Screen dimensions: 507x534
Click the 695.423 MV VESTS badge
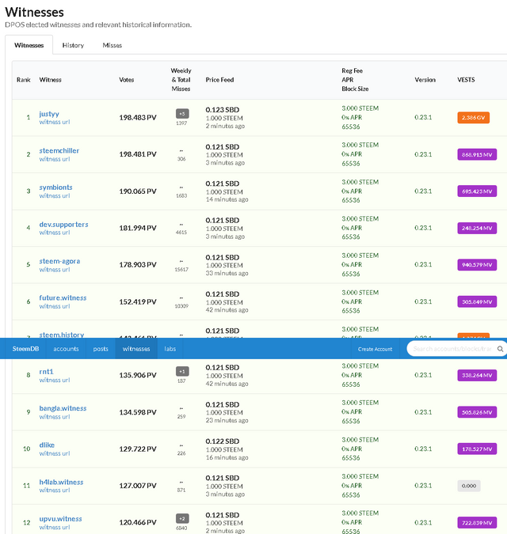pos(477,191)
